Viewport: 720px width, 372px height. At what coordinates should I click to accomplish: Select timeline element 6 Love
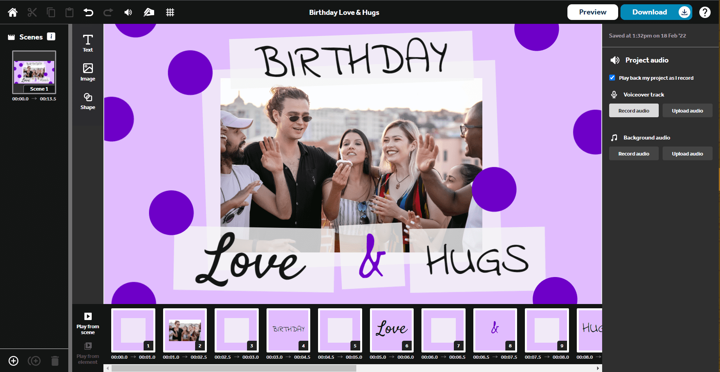[x=392, y=330]
